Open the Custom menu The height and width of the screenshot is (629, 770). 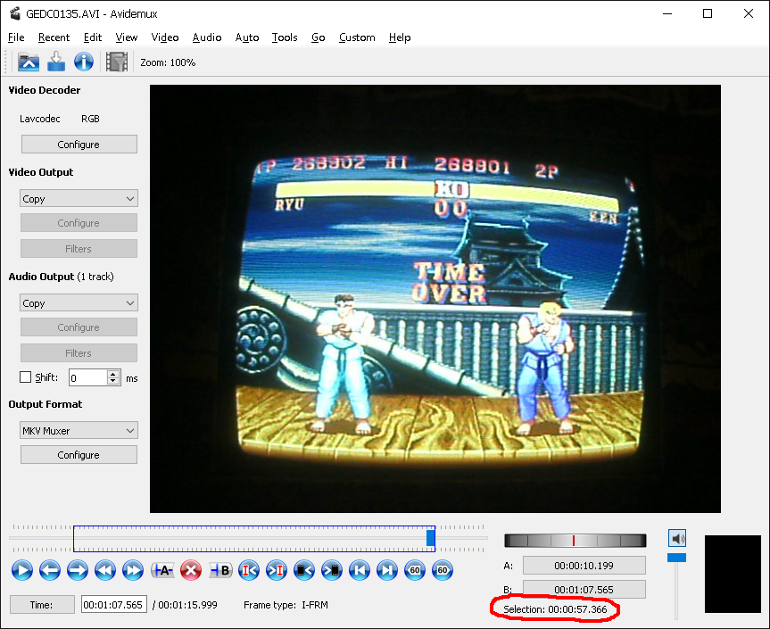tap(357, 37)
